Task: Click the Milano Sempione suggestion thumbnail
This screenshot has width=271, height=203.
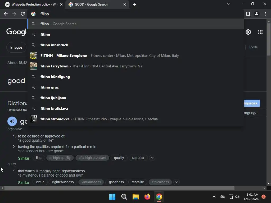Action: point(33,56)
